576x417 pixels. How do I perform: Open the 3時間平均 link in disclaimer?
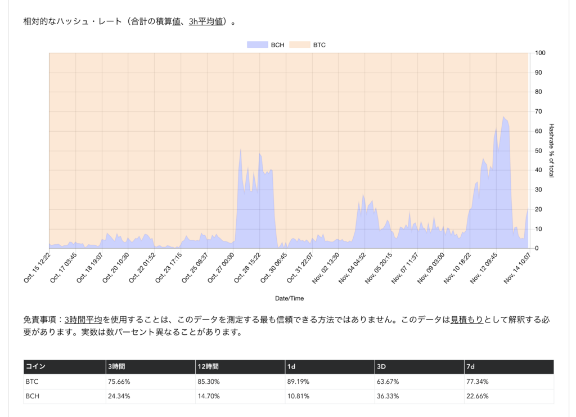[x=83, y=320]
